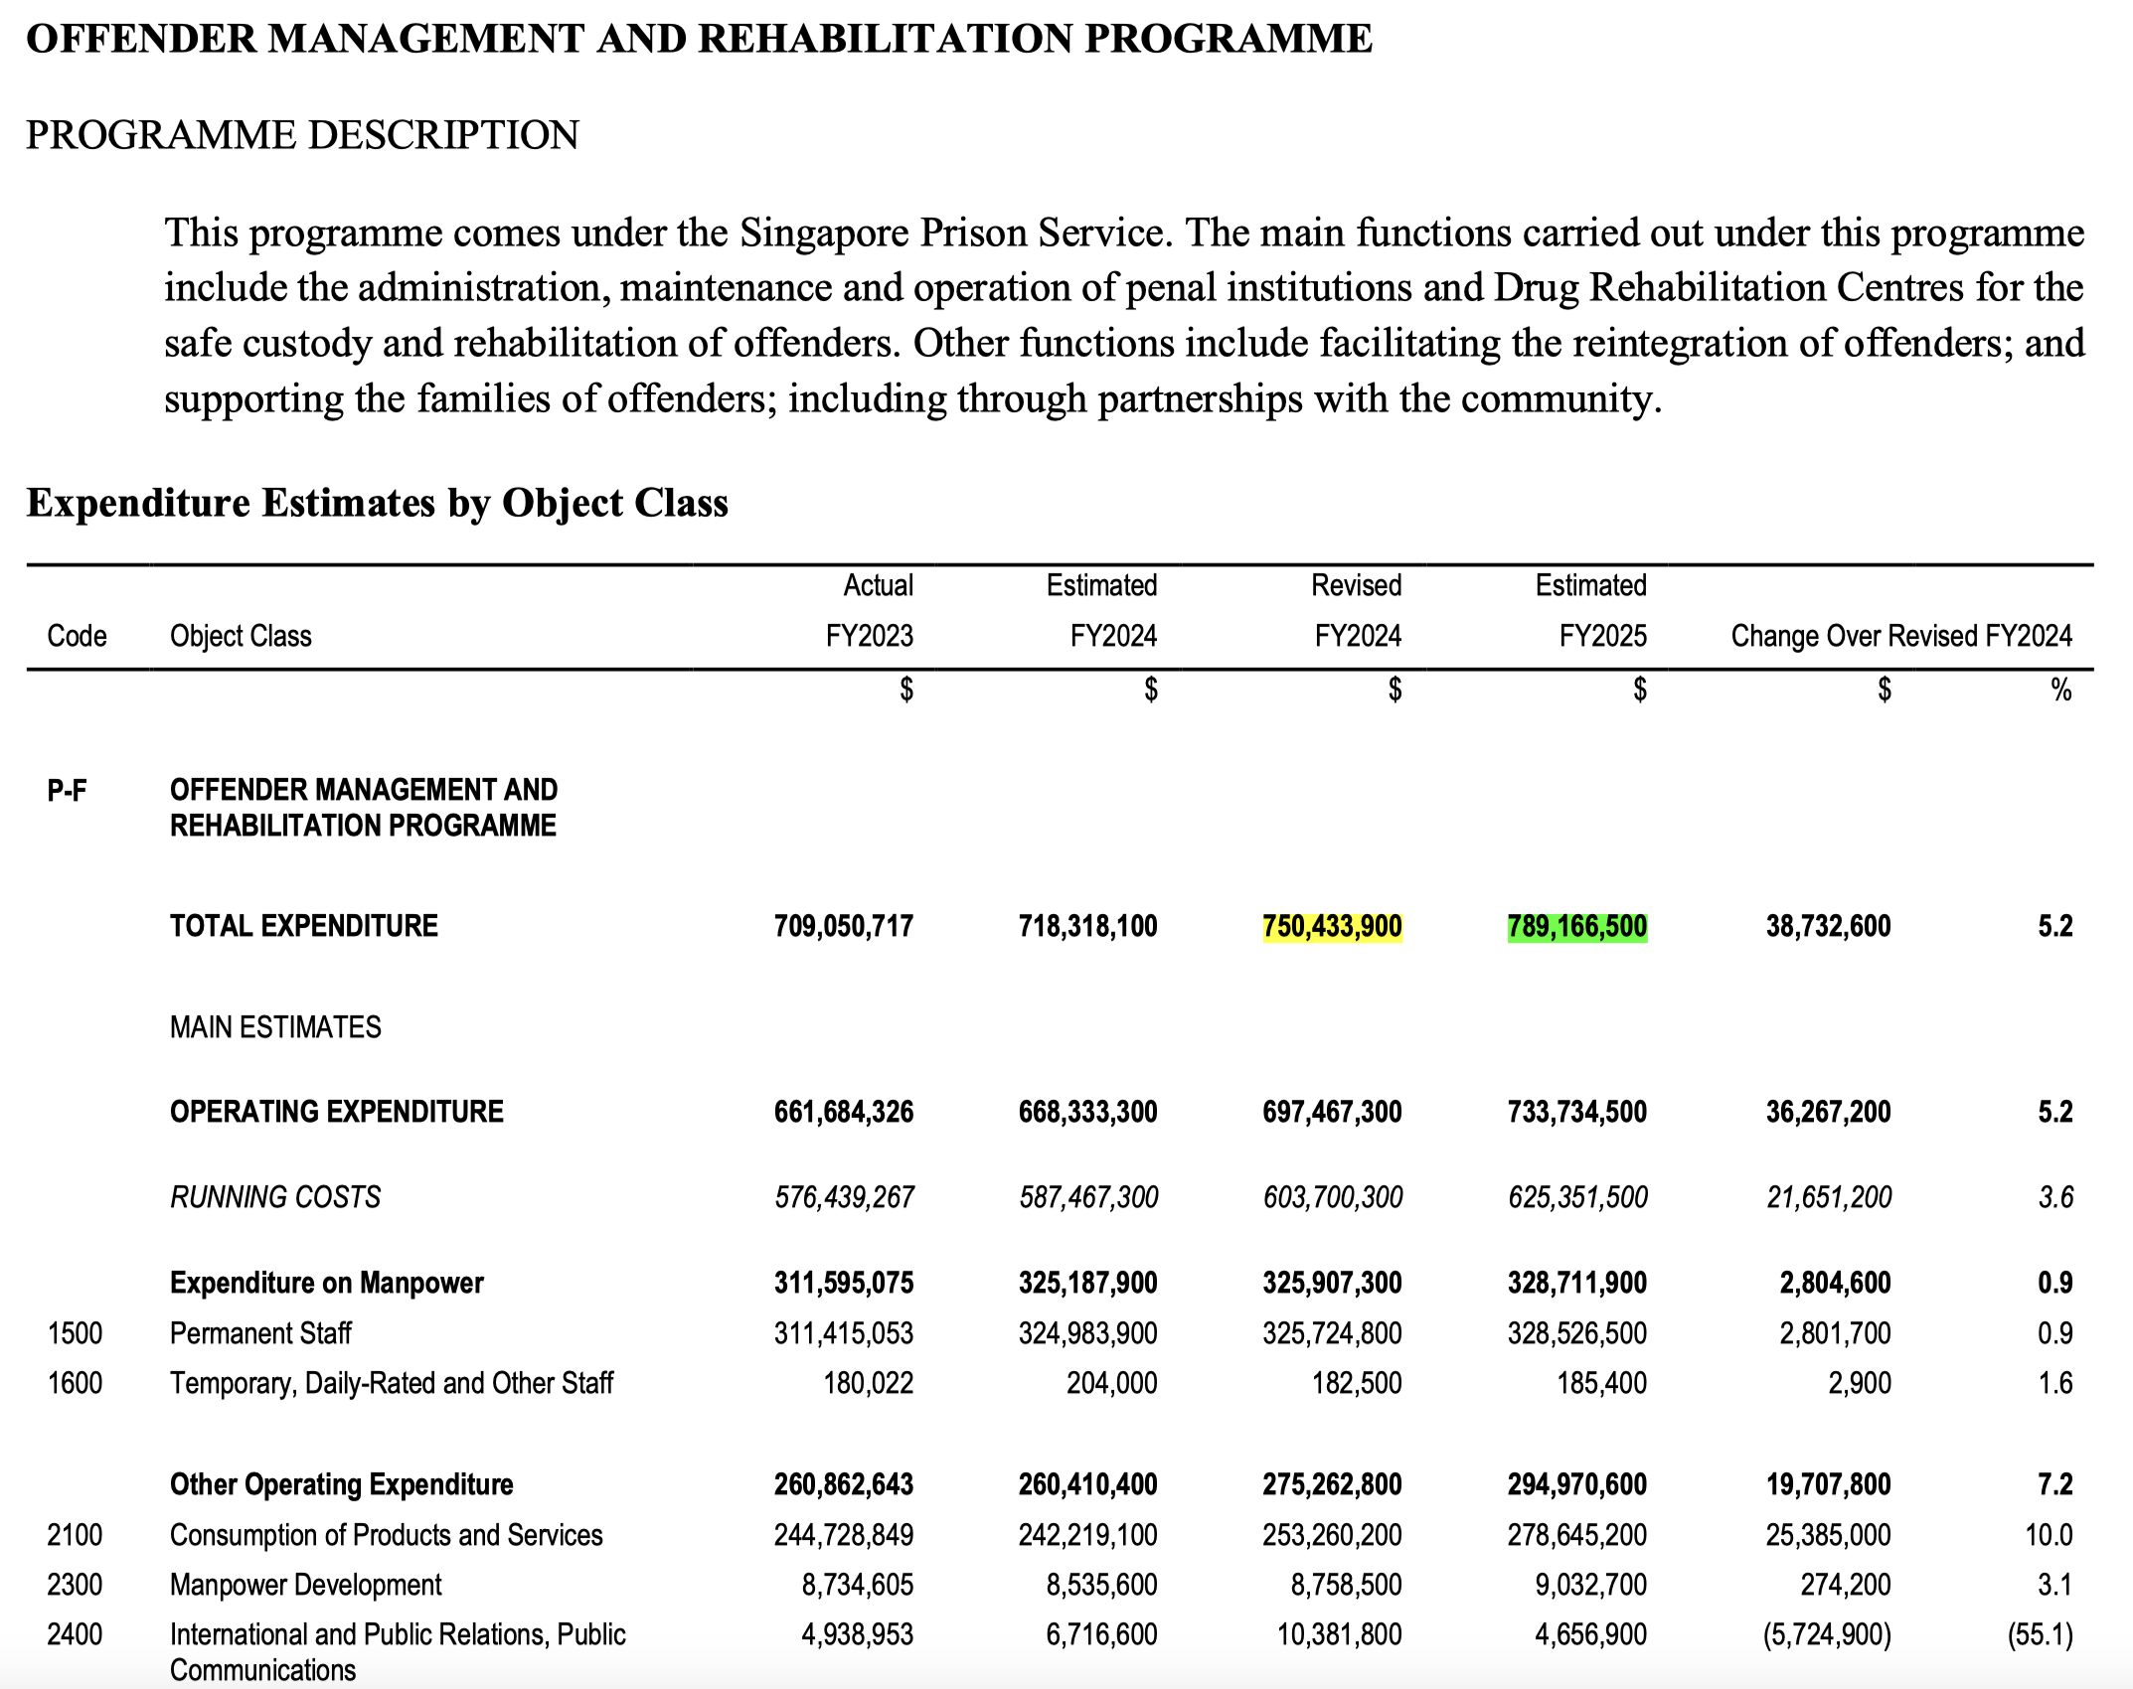
Task: Select the TOTAL EXPENDITURE row label
Action: coord(302,925)
